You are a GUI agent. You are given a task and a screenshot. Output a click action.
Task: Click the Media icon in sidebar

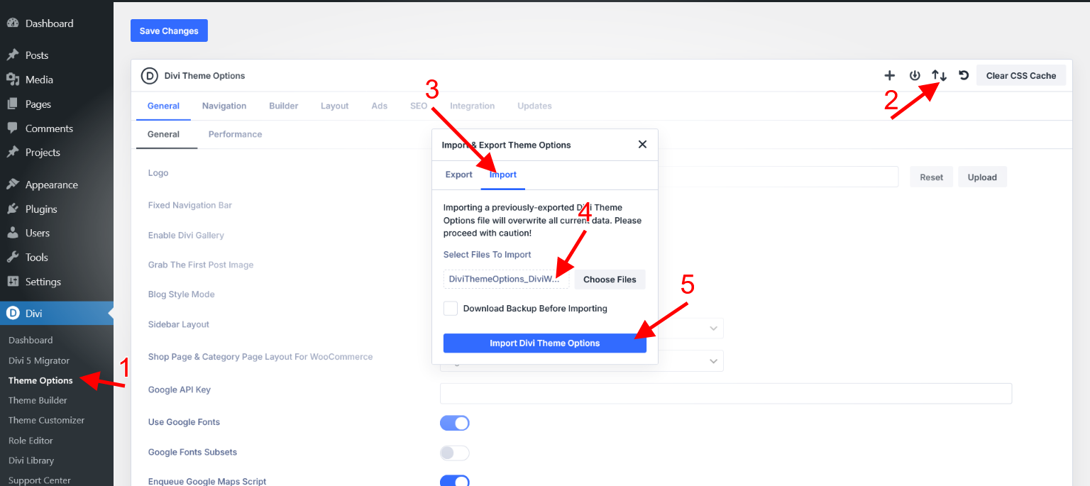[12, 79]
